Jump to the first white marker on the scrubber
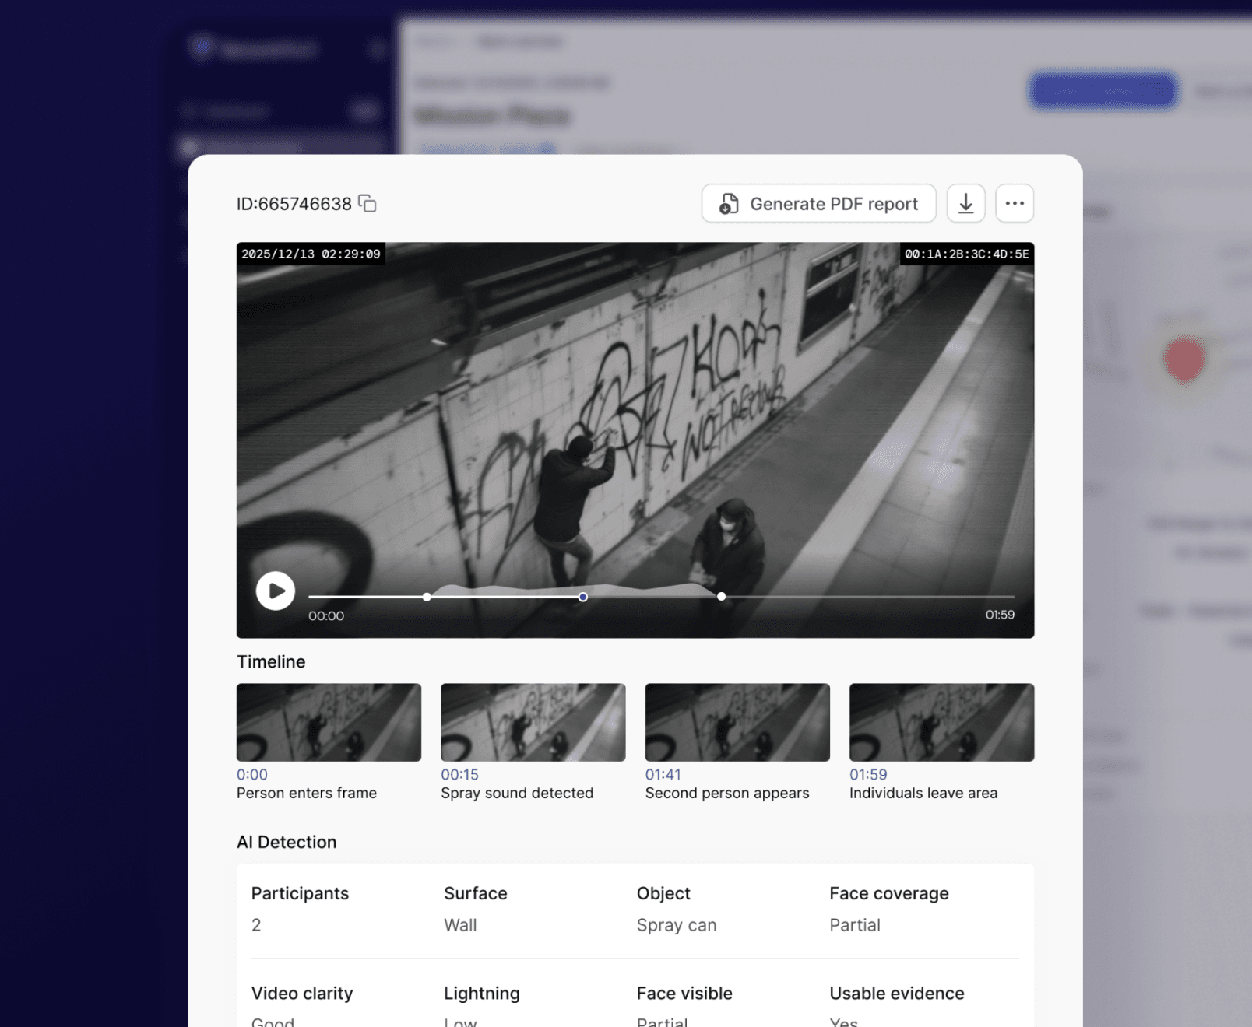This screenshot has width=1252, height=1027. pos(427,597)
